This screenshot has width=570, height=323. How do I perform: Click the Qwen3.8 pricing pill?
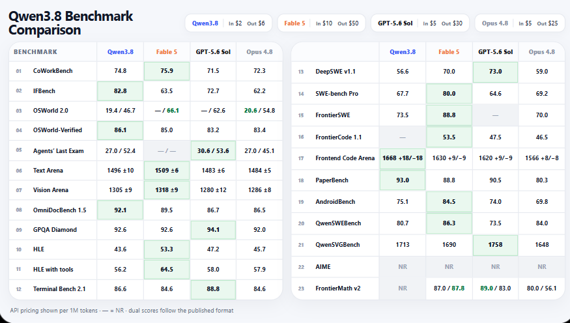point(228,23)
